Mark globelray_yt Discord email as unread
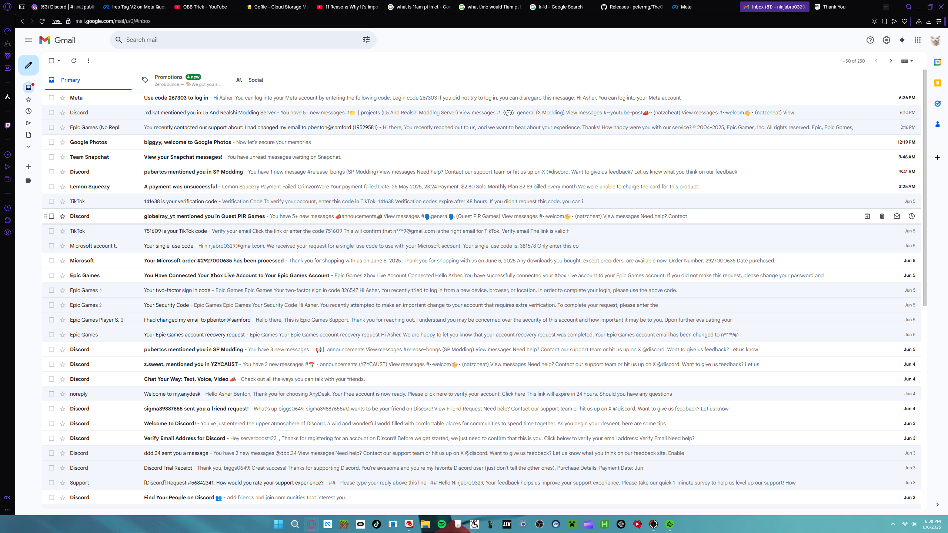This screenshot has width=948, height=533. click(x=897, y=216)
